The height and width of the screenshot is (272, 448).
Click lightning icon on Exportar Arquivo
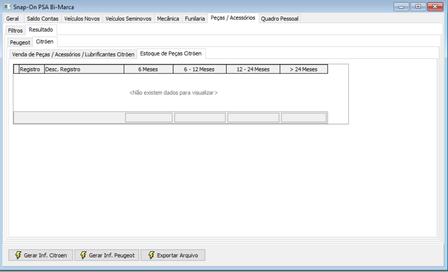(151, 255)
